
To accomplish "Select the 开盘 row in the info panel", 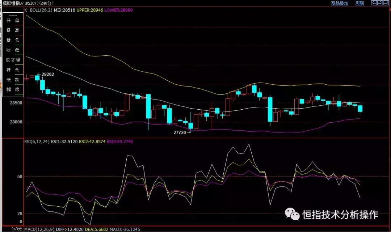I will 13,21.
